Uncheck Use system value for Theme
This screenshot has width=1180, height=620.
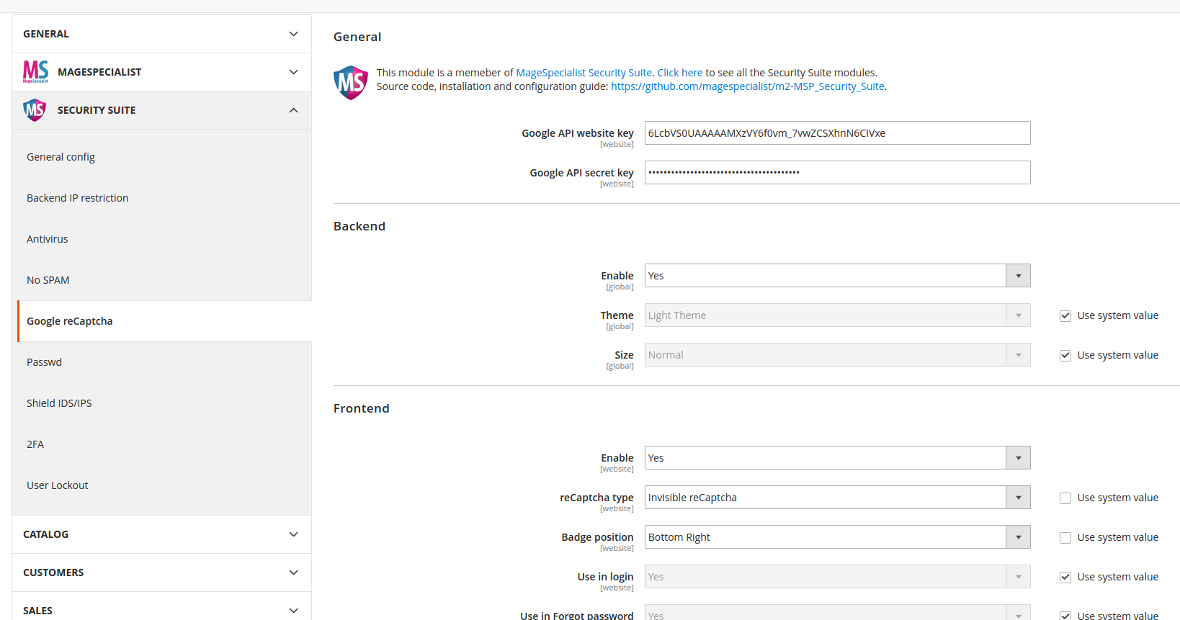click(x=1065, y=316)
